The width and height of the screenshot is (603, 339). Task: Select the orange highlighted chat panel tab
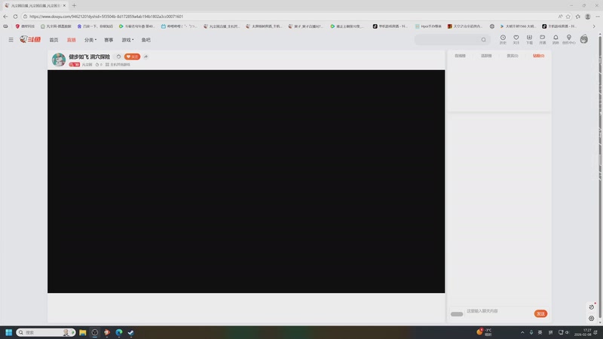pos(538,56)
